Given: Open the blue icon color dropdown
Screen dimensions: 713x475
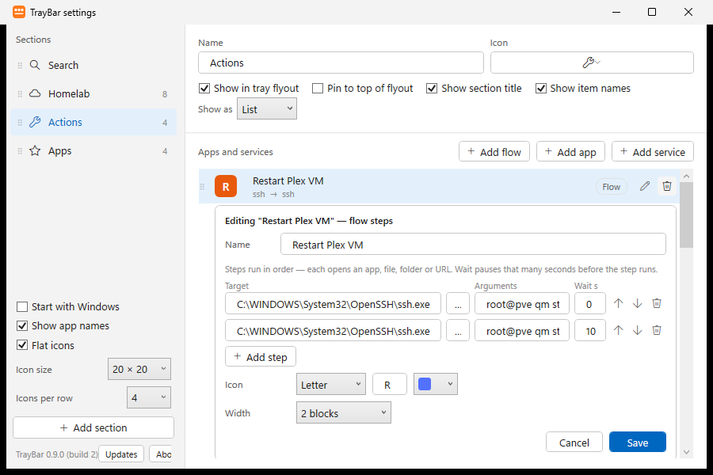Looking at the screenshot, I should (435, 385).
